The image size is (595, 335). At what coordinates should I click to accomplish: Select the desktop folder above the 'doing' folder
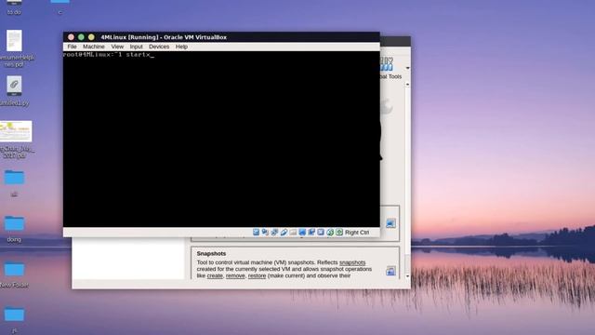14,183
